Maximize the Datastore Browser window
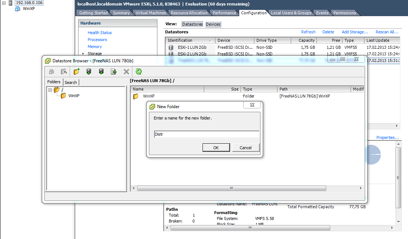Viewport: 408px width, 239px height. click(x=343, y=59)
